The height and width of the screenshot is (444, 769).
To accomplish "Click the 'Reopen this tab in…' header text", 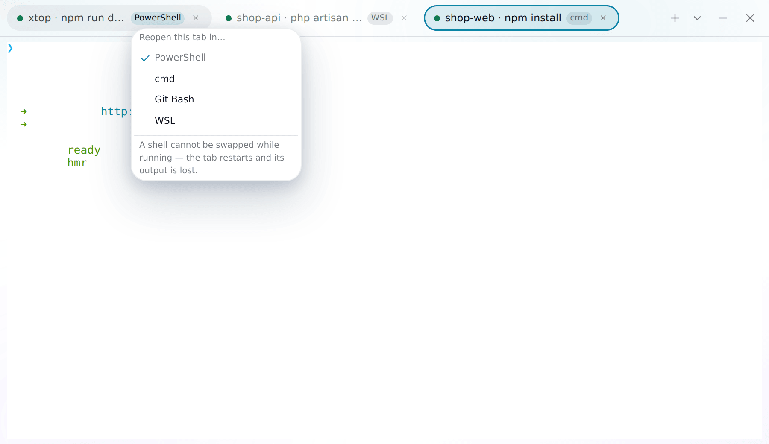I will (x=182, y=37).
